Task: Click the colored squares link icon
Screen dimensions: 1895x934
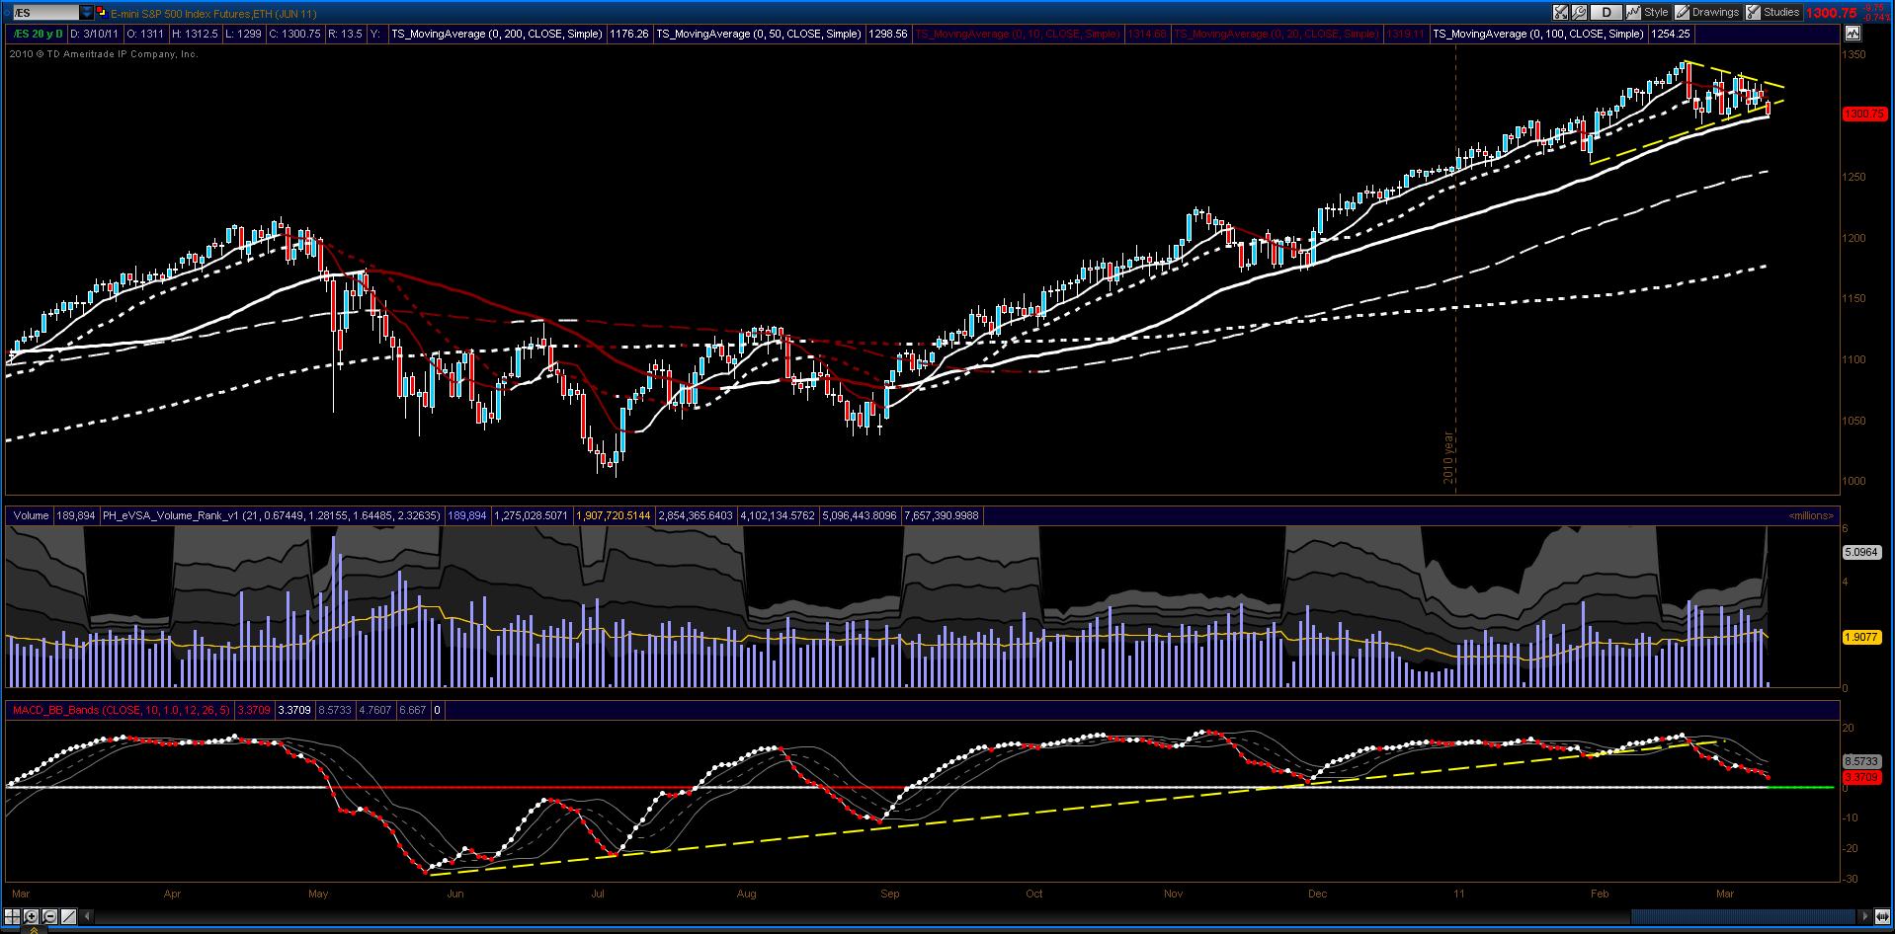Action: 104,13
